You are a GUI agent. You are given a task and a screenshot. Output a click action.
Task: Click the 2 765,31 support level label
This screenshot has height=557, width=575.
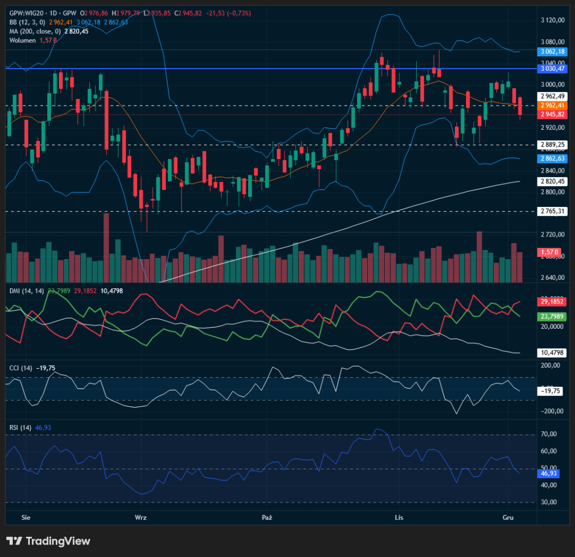tap(552, 211)
